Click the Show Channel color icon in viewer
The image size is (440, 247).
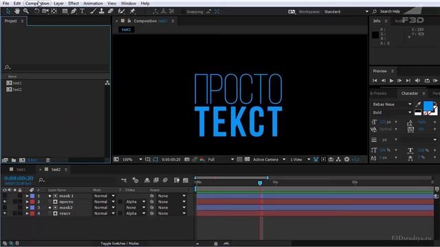point(202,159)
